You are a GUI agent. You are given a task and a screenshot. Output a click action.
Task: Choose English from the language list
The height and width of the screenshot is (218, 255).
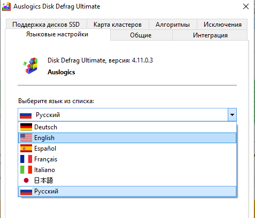point(127,138)
